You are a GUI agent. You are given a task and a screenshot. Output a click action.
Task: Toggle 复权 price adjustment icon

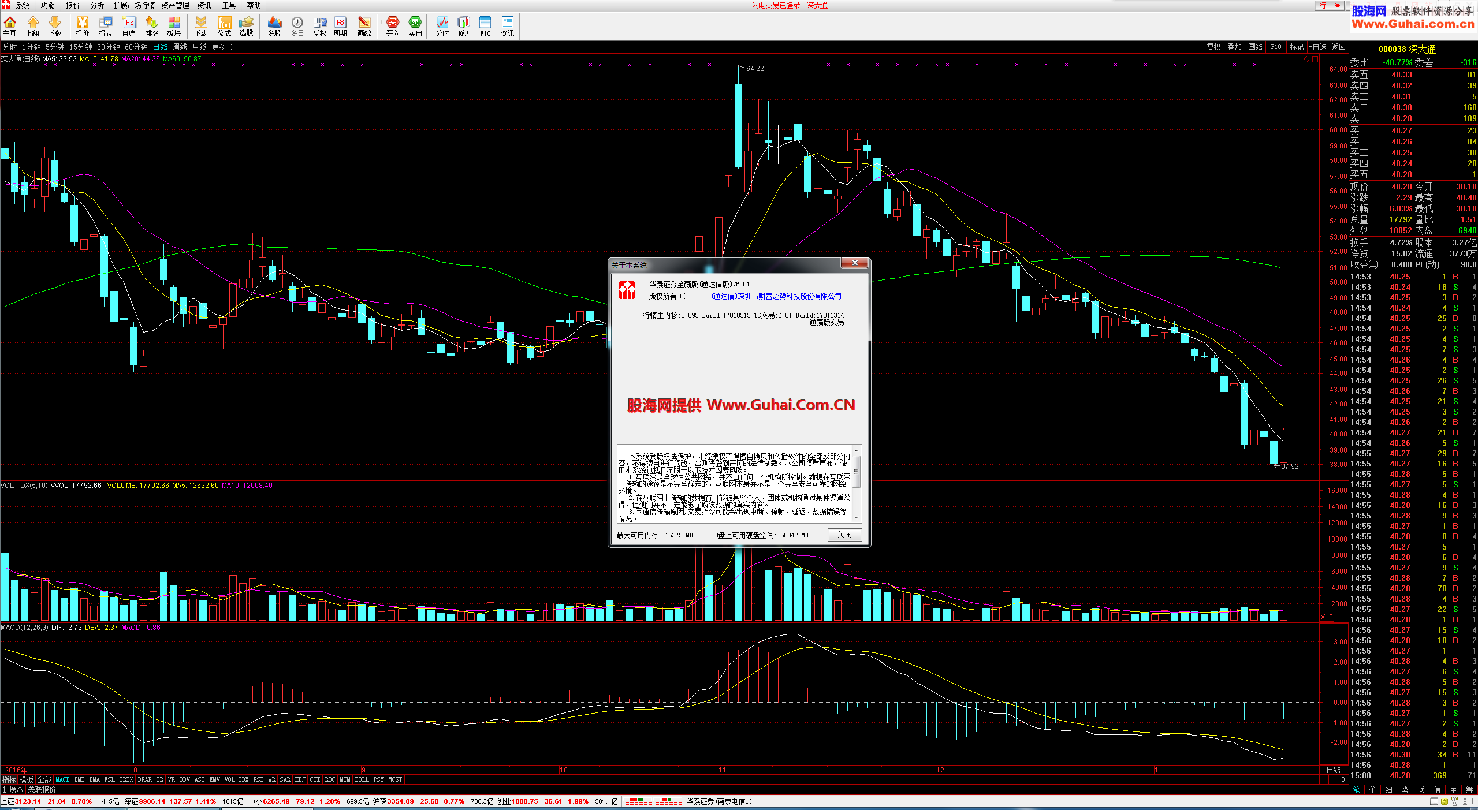point(320,27)
